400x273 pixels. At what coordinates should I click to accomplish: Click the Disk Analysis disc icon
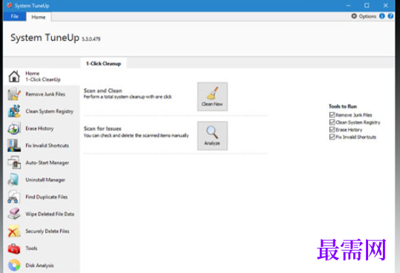[x=14, y=266]
